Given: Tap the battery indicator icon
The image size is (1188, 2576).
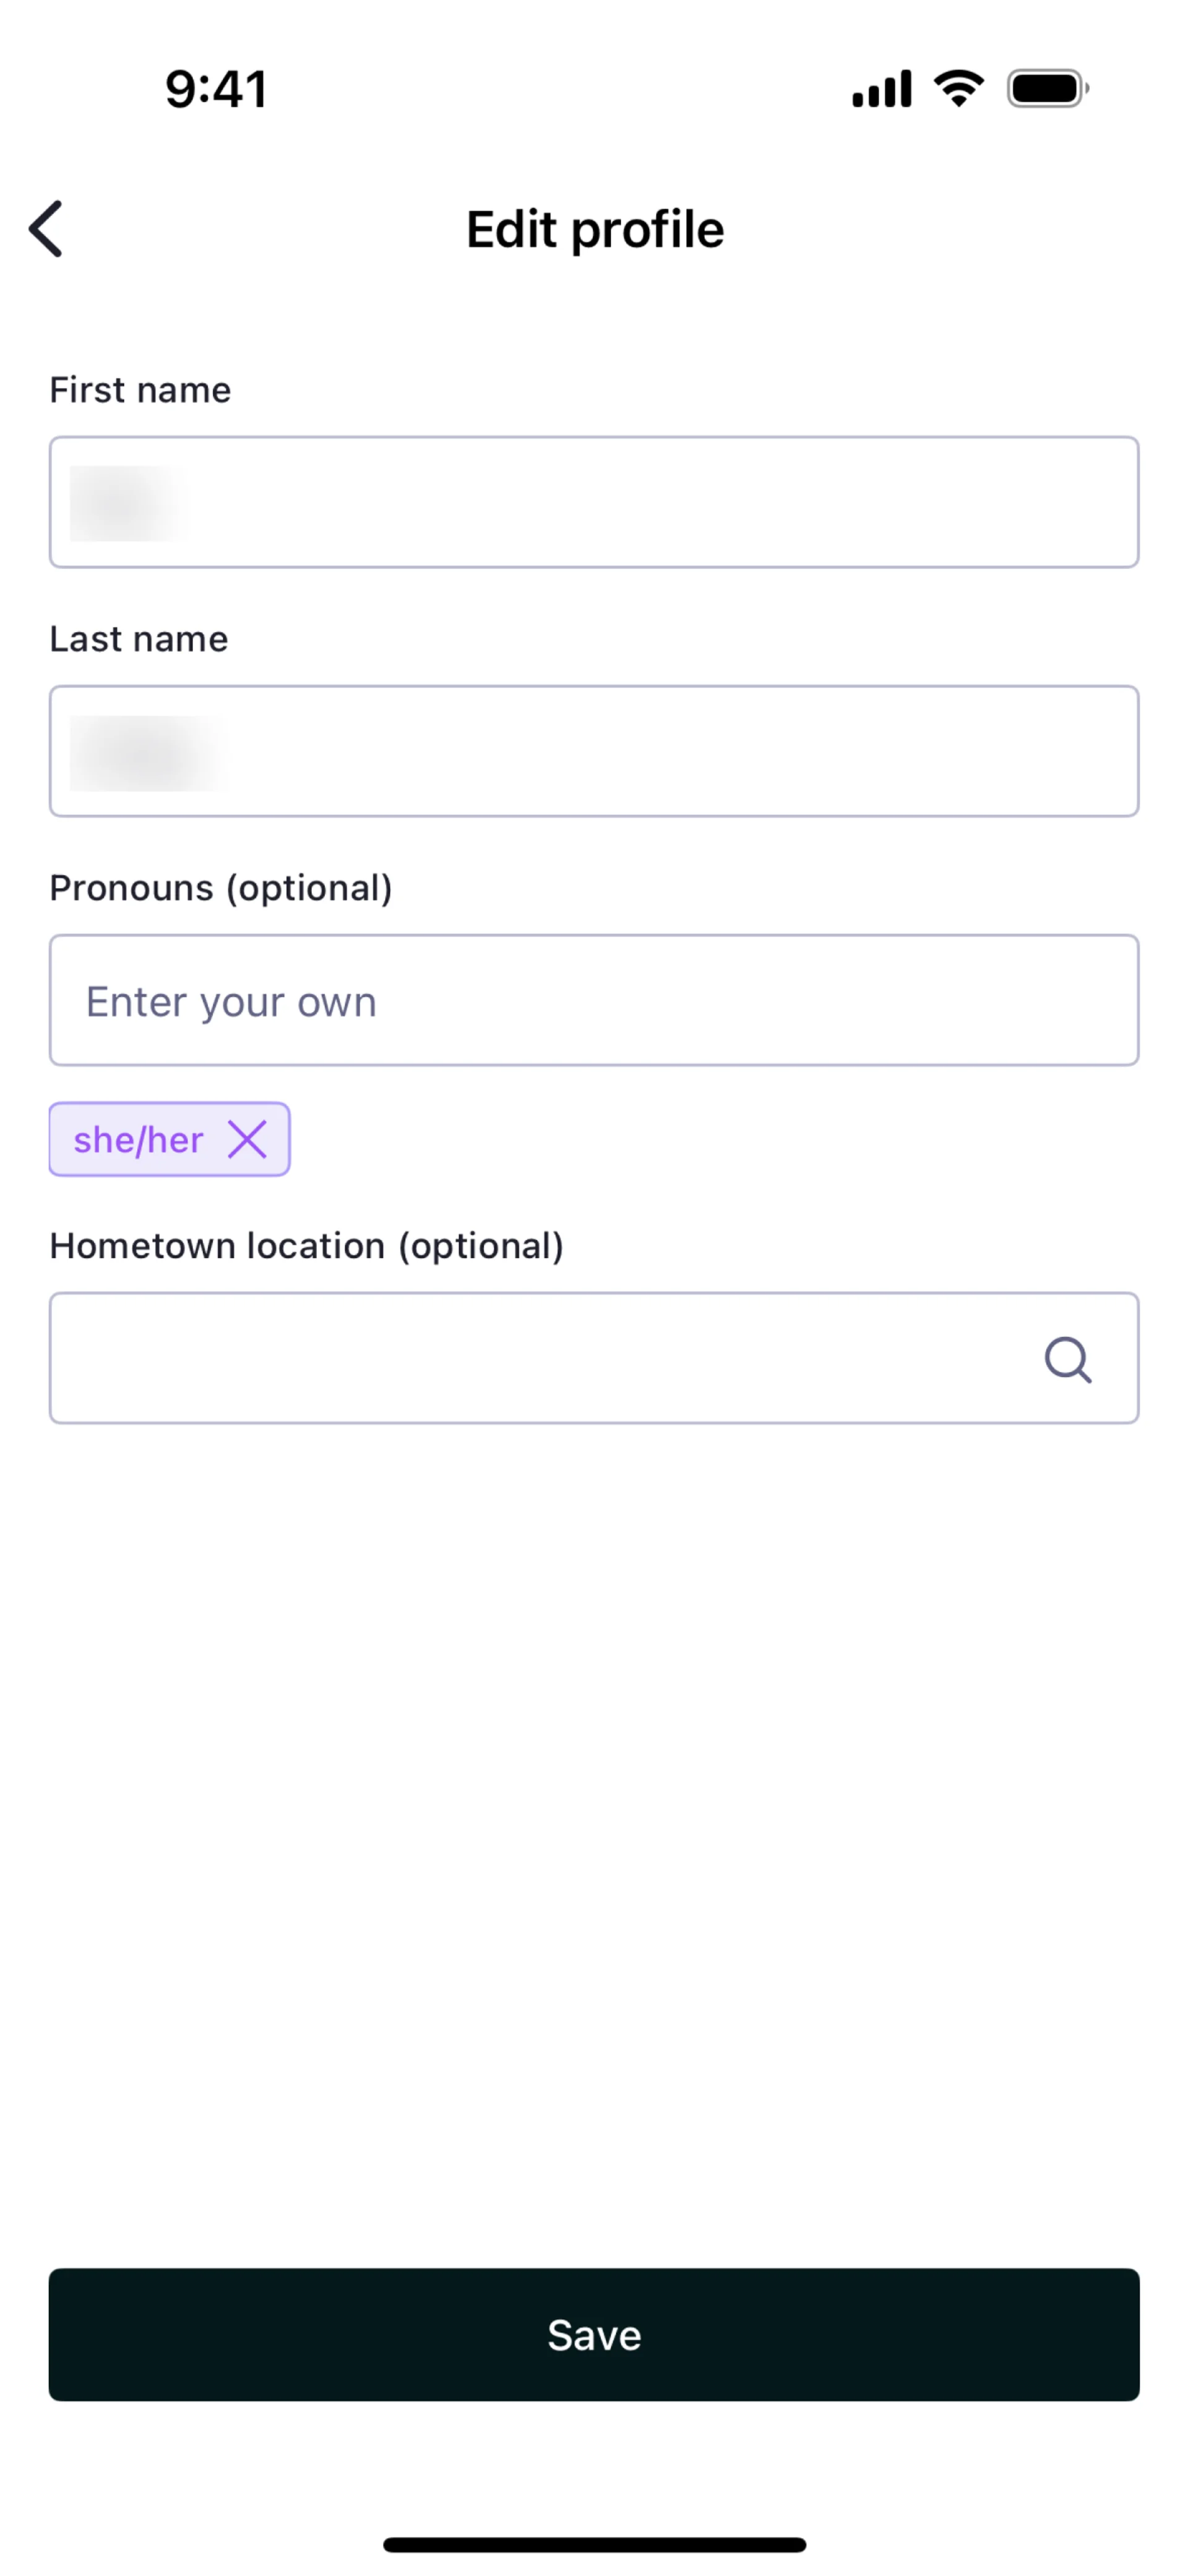Looking at the screenshot, I should click(1047, 89).
